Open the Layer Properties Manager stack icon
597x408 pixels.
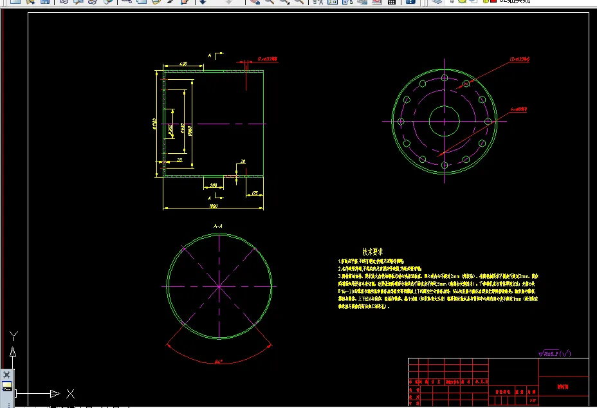coord(437,1)
